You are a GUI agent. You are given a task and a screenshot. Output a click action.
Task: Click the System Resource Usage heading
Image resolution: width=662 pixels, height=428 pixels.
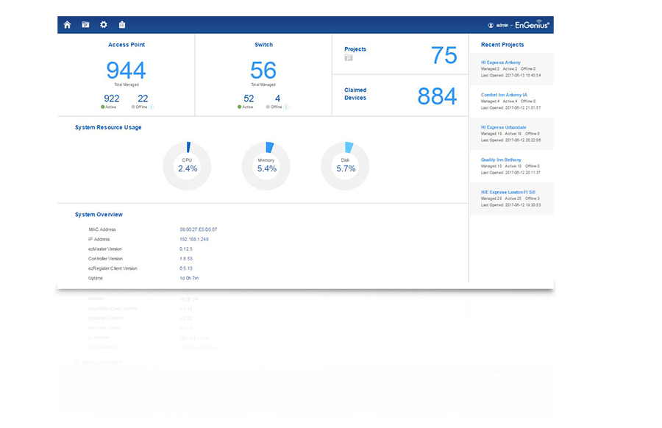coord(108,127)
